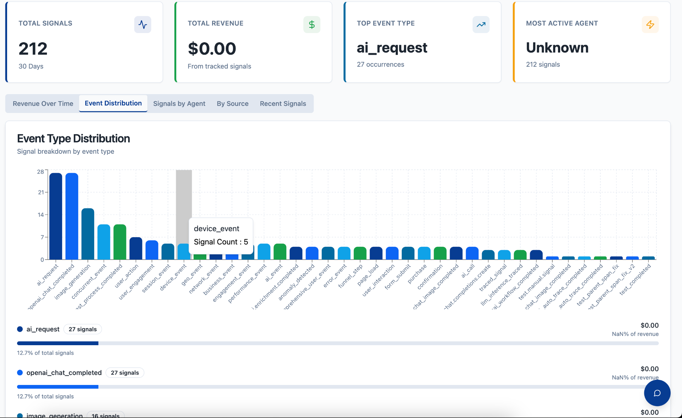Select the purchase bar in the chart

point(424,253)
